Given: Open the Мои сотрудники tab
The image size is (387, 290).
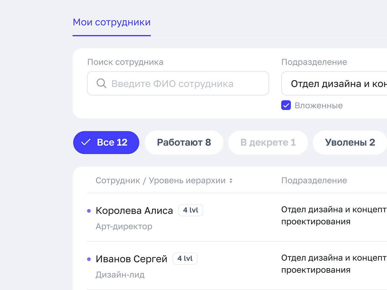Looking at the screenshot, I should (x=112, y=23).
